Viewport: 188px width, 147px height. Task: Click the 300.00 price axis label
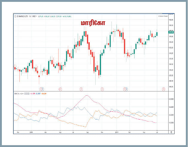pyautogui.click(x=171, y=75)
